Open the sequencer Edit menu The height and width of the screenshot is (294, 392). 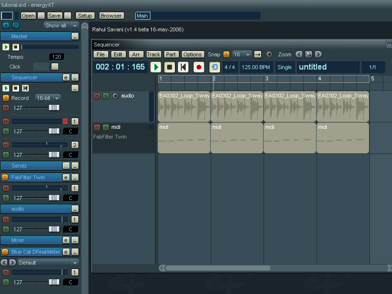point(118,54)
